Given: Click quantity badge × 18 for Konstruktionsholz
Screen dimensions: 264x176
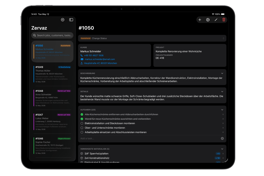Looking at the screenshot, I should [218, 158].
